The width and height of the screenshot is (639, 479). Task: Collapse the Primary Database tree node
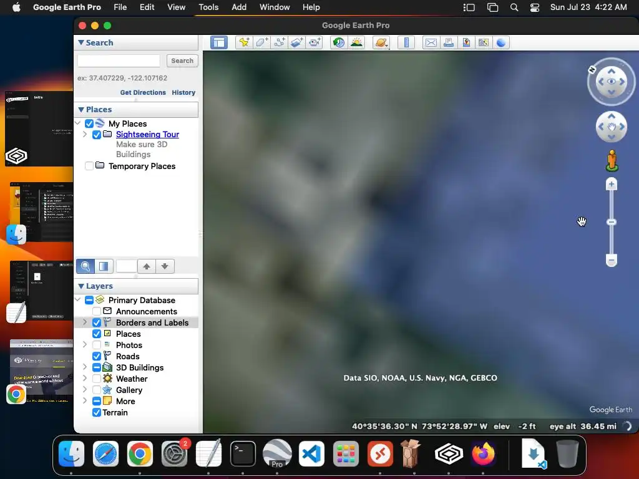pos(78,300)
